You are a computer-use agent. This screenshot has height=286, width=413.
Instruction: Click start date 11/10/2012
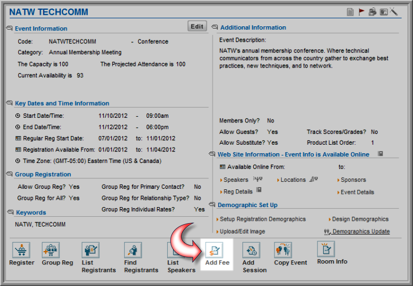(x=113, y=116)
